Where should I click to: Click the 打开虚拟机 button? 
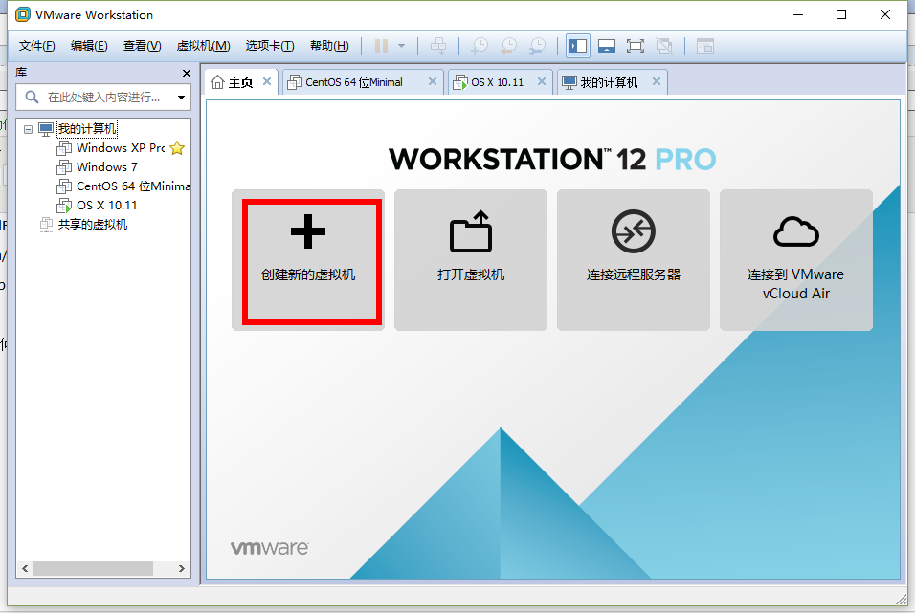pos(471,260)
